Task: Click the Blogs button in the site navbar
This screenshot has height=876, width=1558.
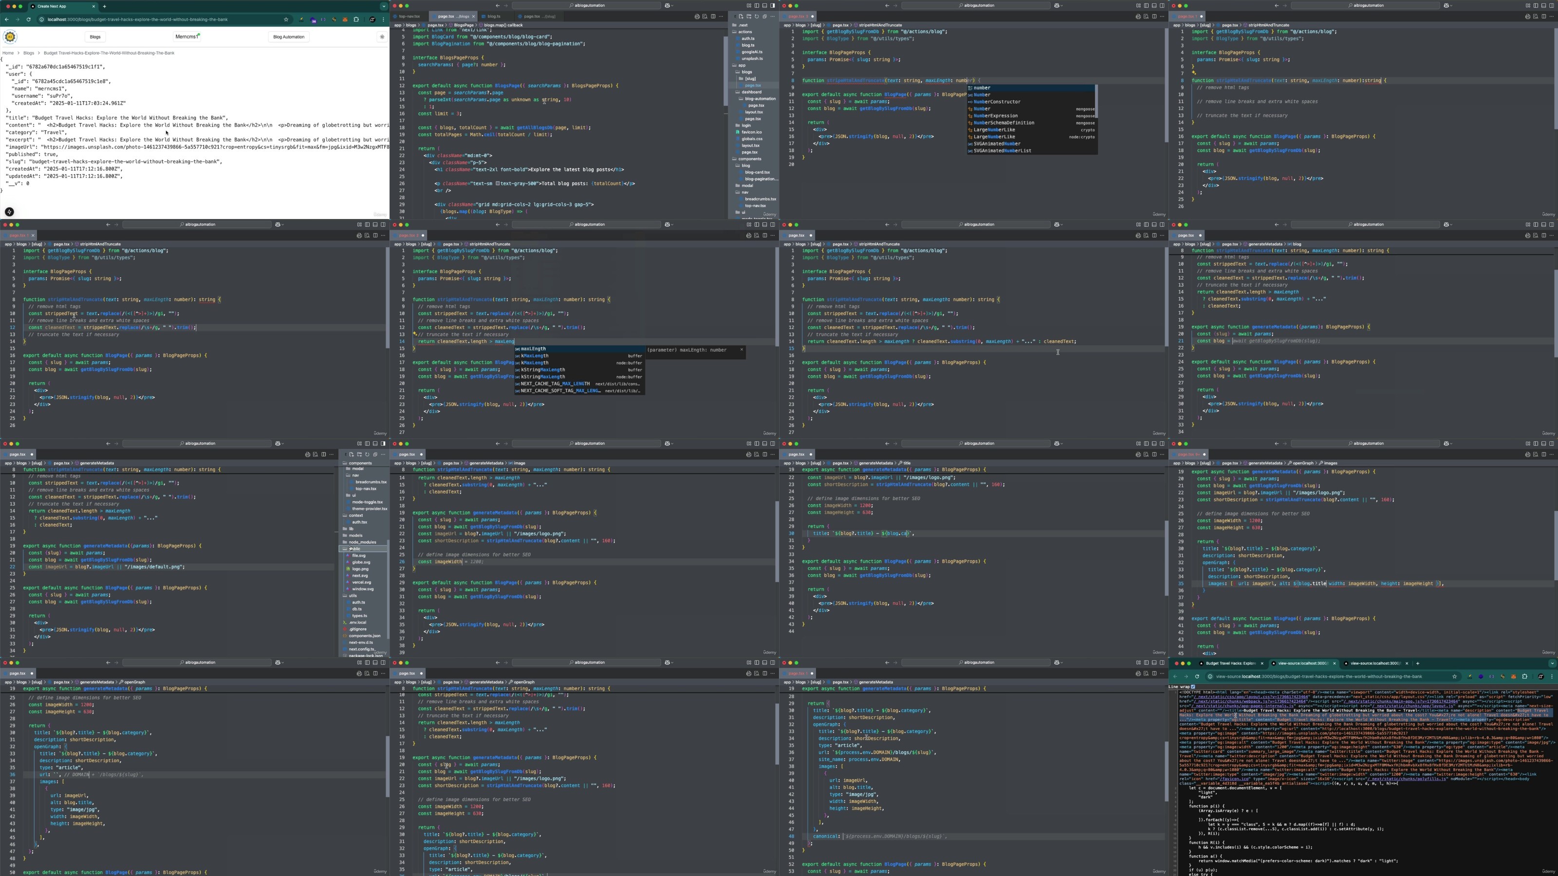Action: (95, 37)
